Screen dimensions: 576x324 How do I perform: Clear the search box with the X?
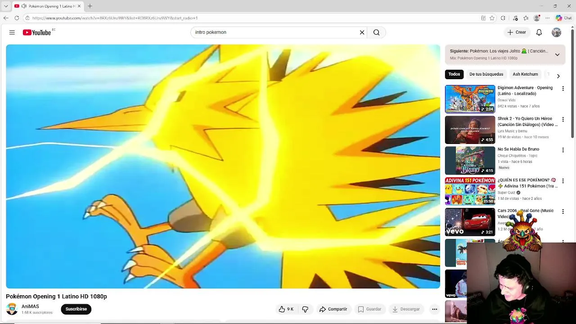362,32
